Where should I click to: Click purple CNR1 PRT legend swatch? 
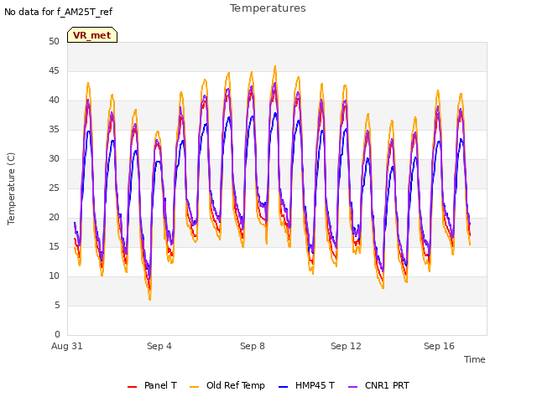pos(352,387)
